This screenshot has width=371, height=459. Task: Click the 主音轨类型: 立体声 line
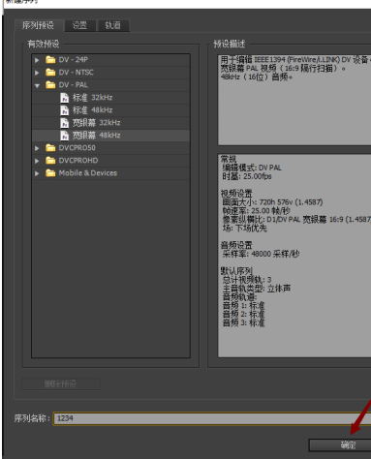coord(257,289)
